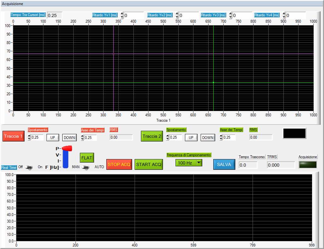Toggle the Real Time Off/On switch
Image resolution: width=324 pixels, height=249 pixels.
tap(29, 167)
